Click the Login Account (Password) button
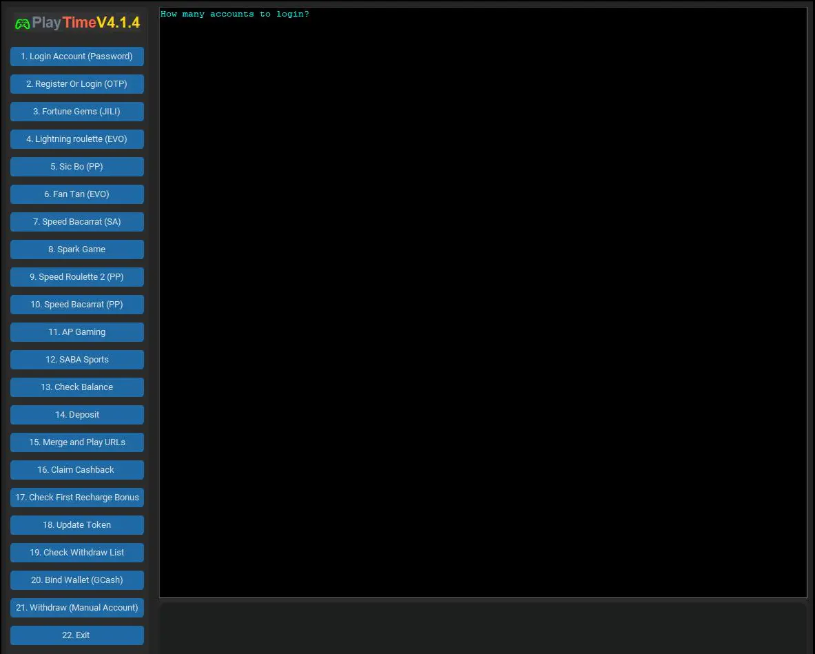Screen dimensions: 815x654 (x=77, y=57)
